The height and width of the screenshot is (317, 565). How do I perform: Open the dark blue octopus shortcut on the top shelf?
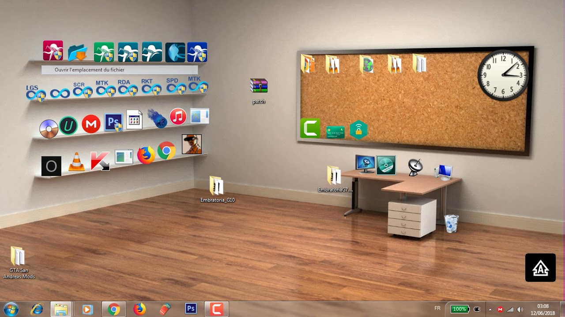click(197, 52)
